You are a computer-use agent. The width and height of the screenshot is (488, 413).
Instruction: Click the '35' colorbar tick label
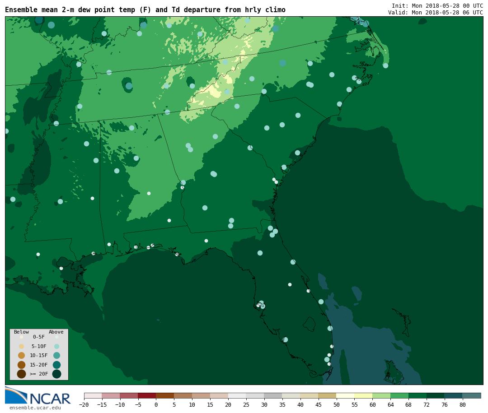click(x=282, y=404)
